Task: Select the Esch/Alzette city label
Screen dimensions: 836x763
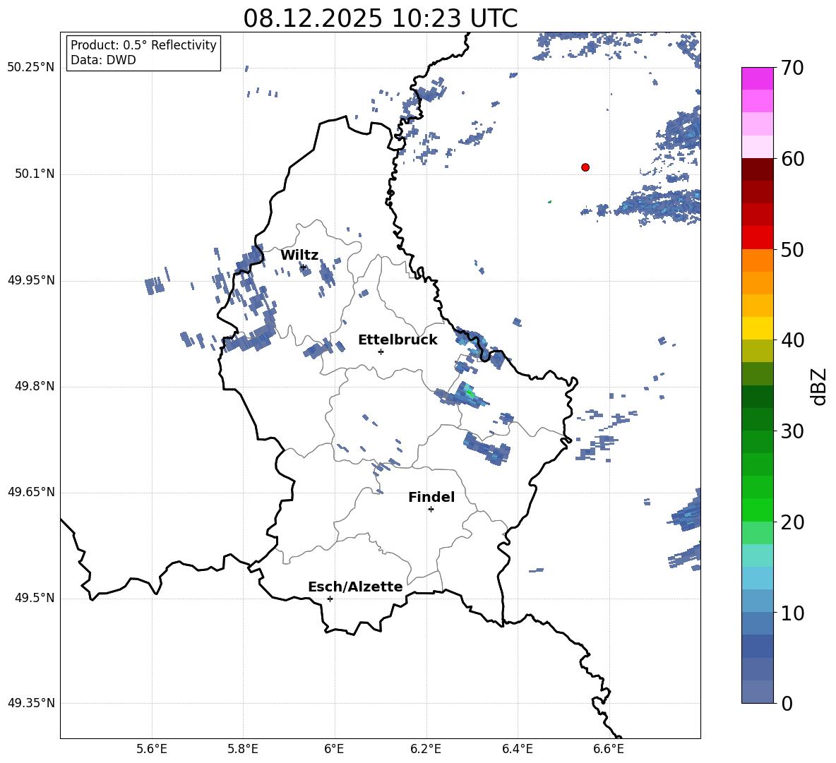Action: (356, 587)
